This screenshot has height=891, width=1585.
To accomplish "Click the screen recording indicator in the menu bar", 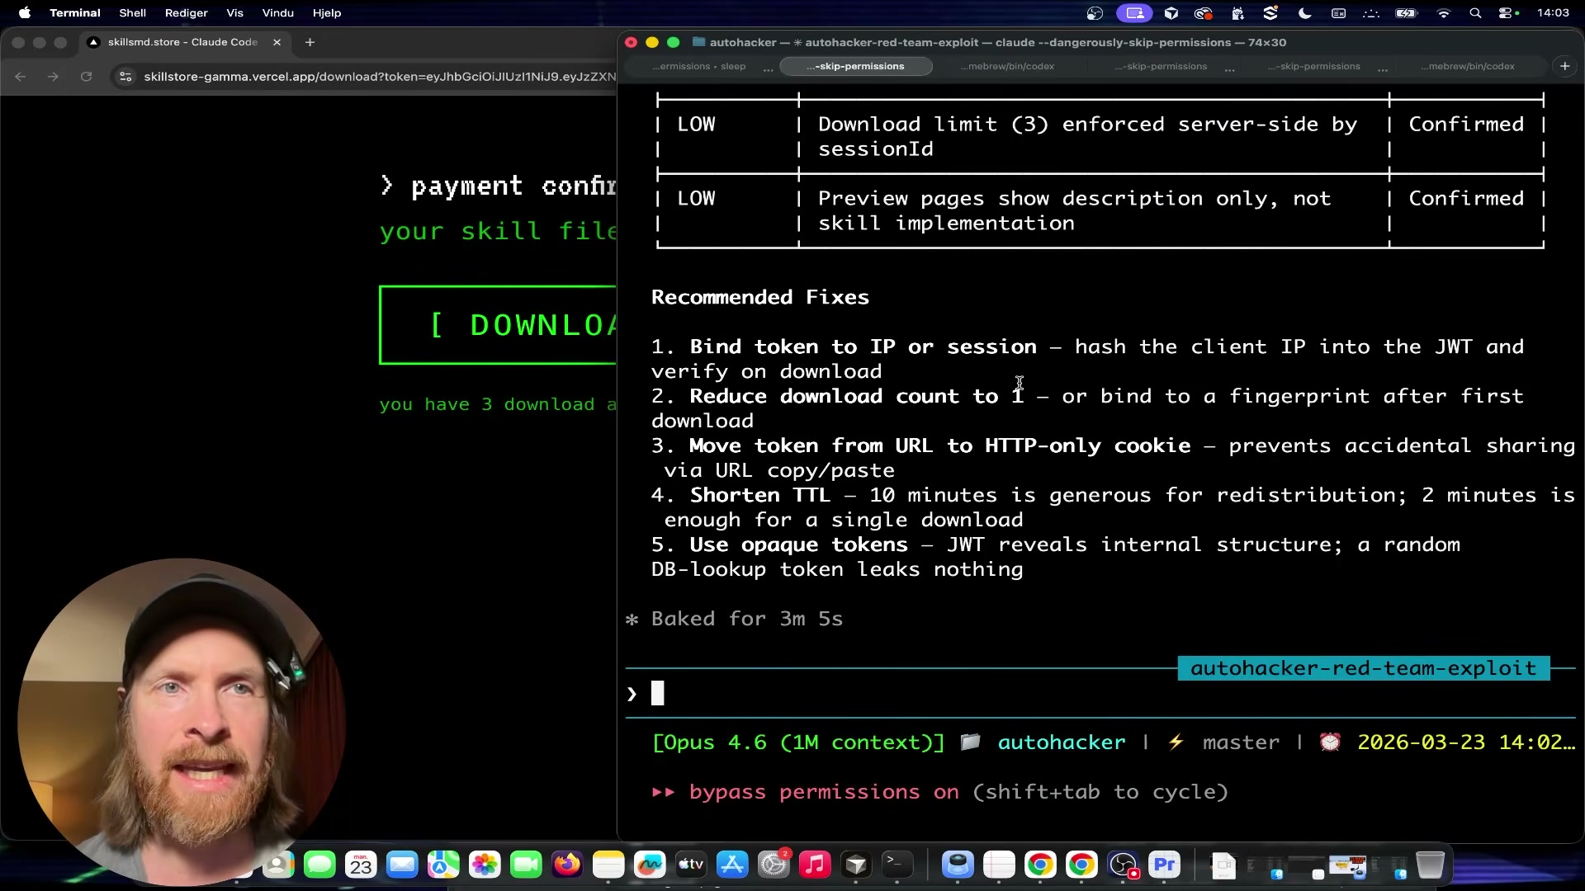I will (x=1134, y=12).
